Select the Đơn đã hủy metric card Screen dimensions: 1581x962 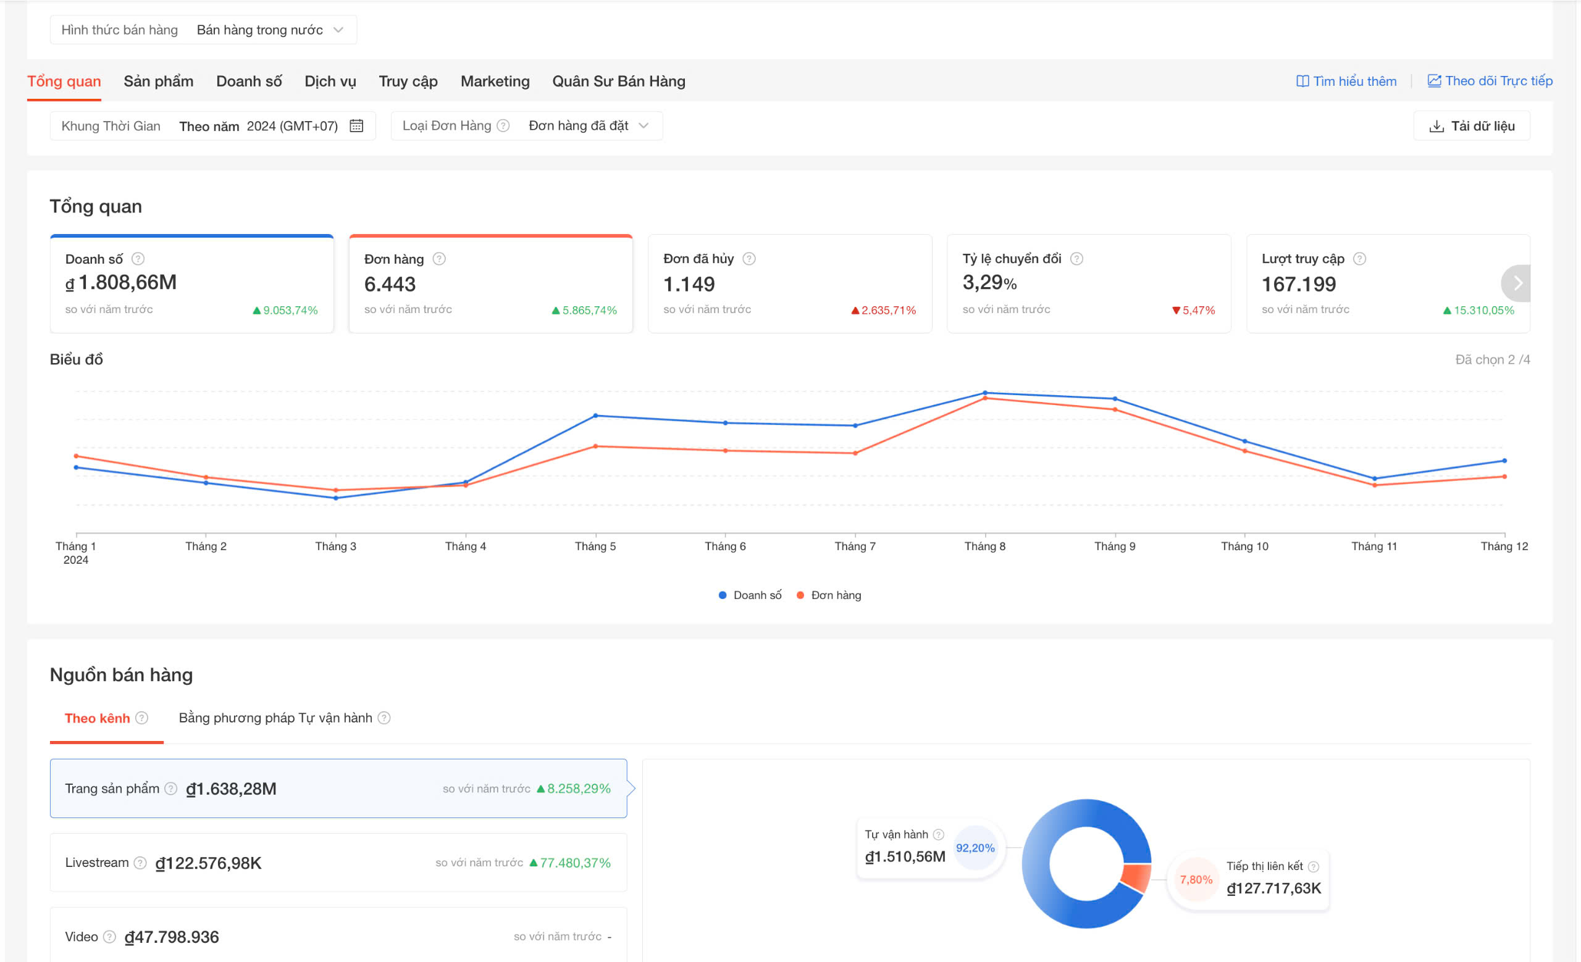(789, 283)
